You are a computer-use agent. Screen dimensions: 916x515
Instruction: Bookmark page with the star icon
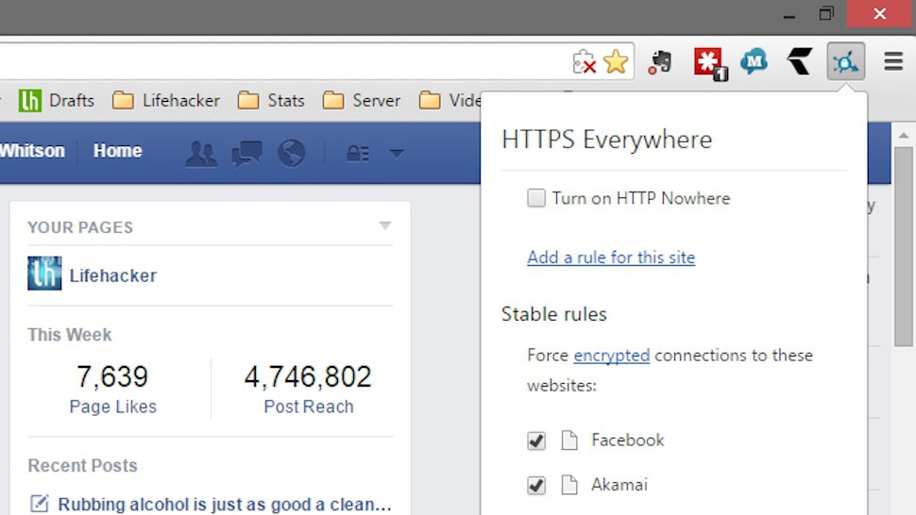click(x=616, y=61)
